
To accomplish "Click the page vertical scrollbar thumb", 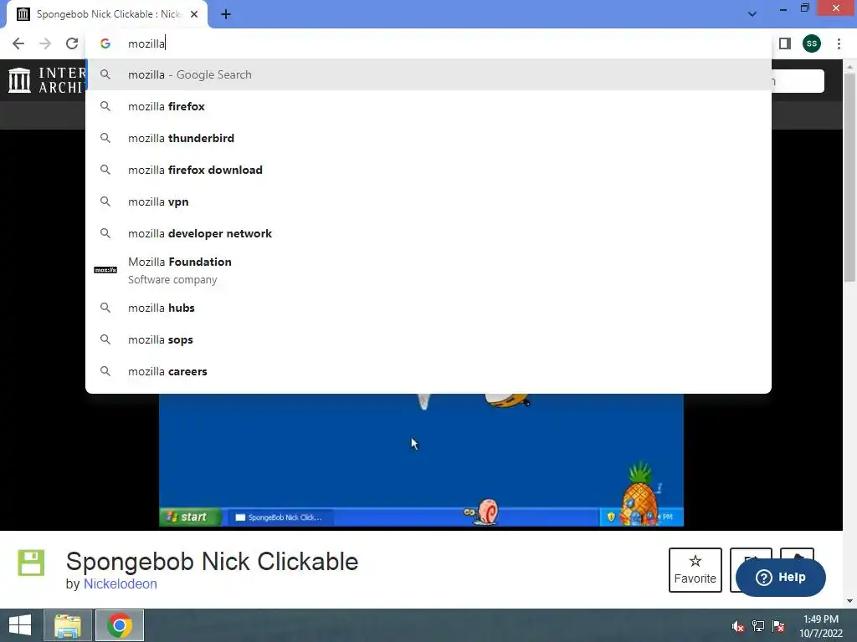I will click(x=849, y=177).
